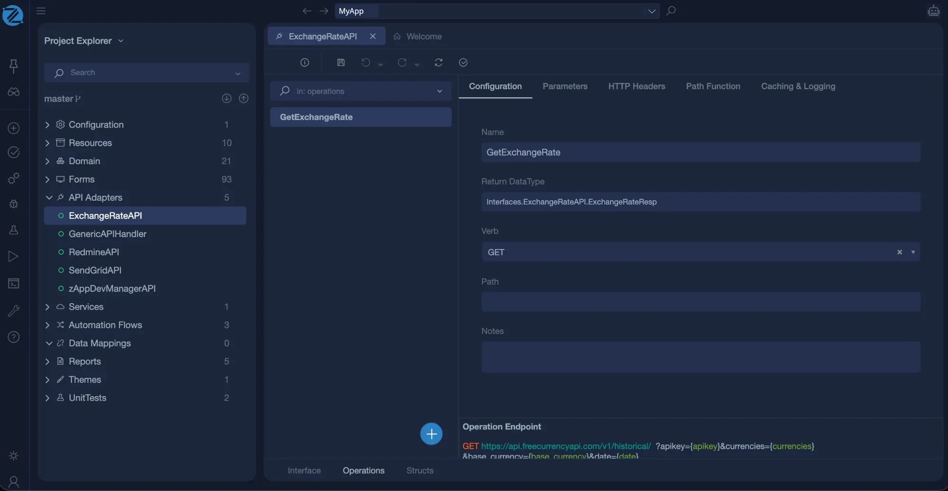Click the pull download icon next to master
This screenshot has width=948, height=491.
pyautogui.click(x=227, y=98)
